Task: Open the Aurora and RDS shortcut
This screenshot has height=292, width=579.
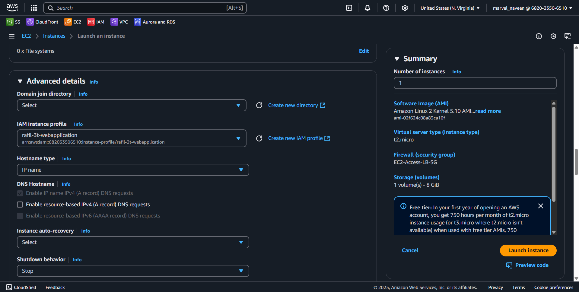Action: click(x=154, y=22)
